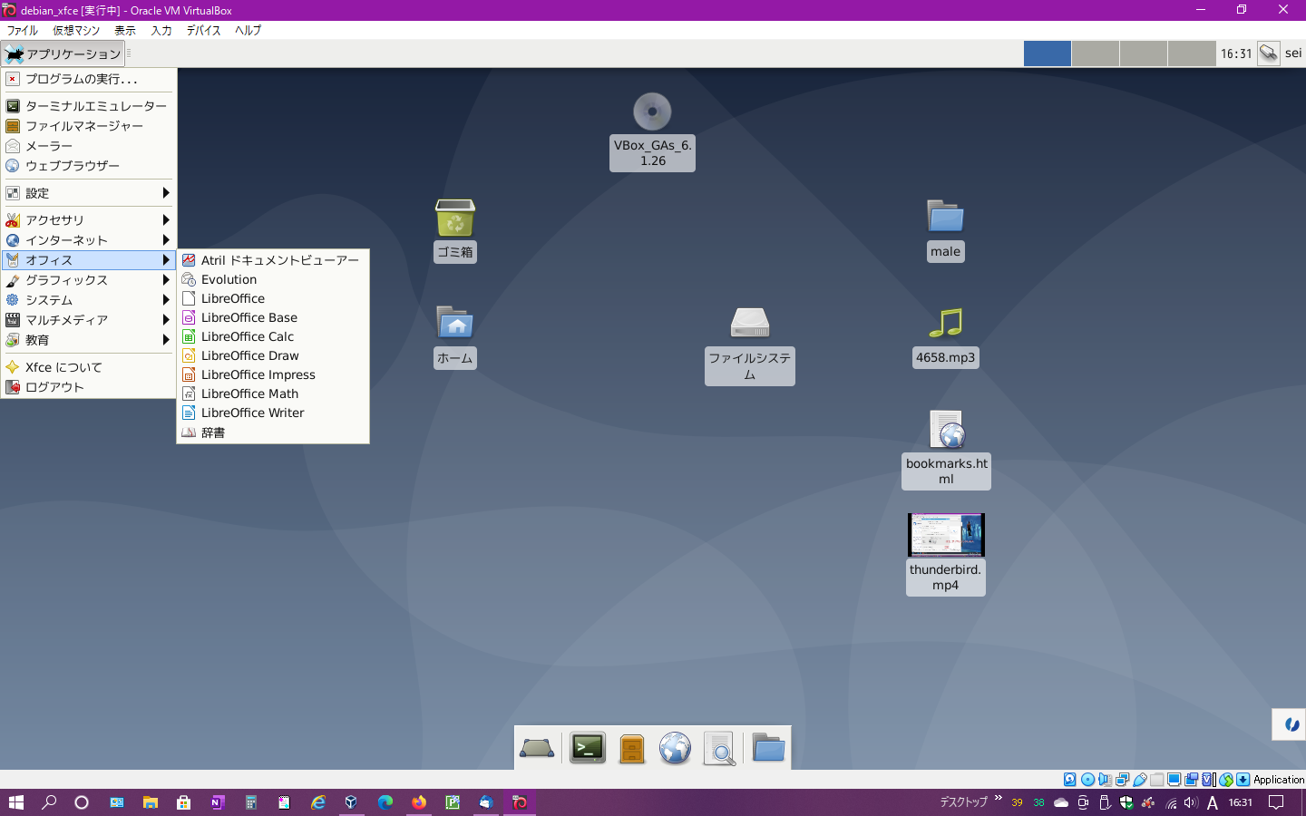Image resolution: width=1306 pixels, height=816 pixels.
Task: Expand the 設定 submenu
Action: [88, 193]
